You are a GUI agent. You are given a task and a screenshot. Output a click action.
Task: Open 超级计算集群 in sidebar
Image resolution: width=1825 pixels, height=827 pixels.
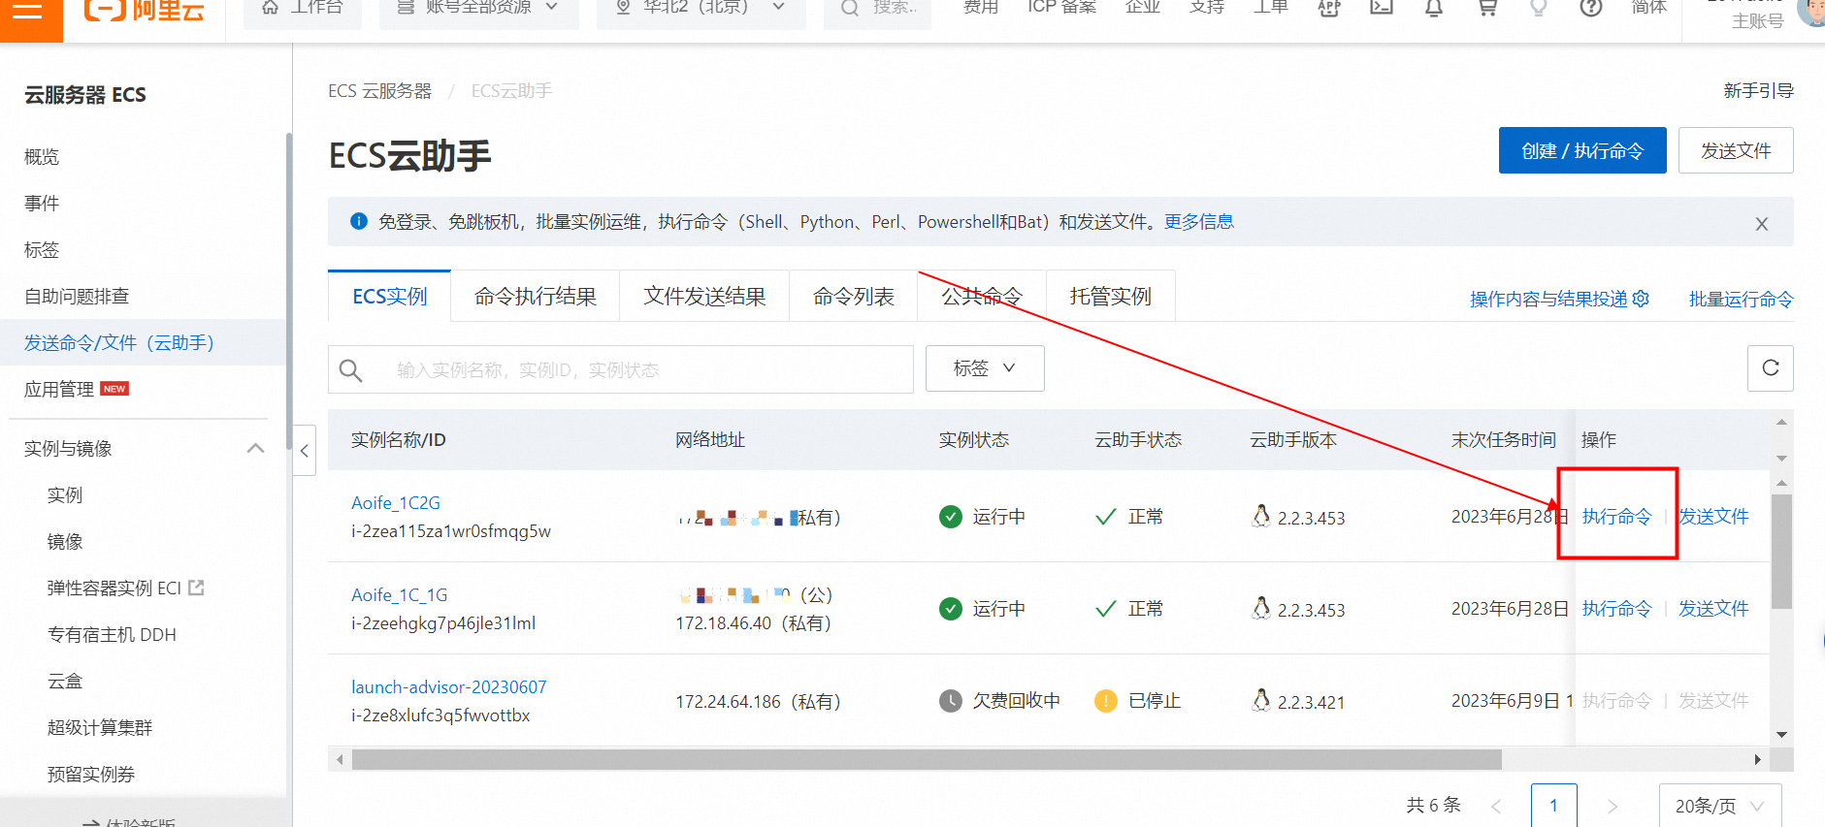100,728
